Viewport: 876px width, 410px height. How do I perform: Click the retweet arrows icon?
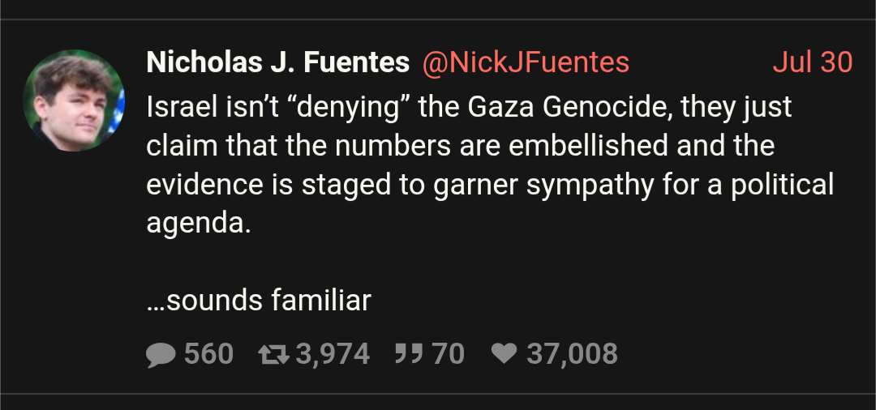click(x=274, y=354)
